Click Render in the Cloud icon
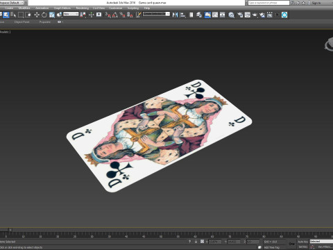 click(x=262, y=15)
